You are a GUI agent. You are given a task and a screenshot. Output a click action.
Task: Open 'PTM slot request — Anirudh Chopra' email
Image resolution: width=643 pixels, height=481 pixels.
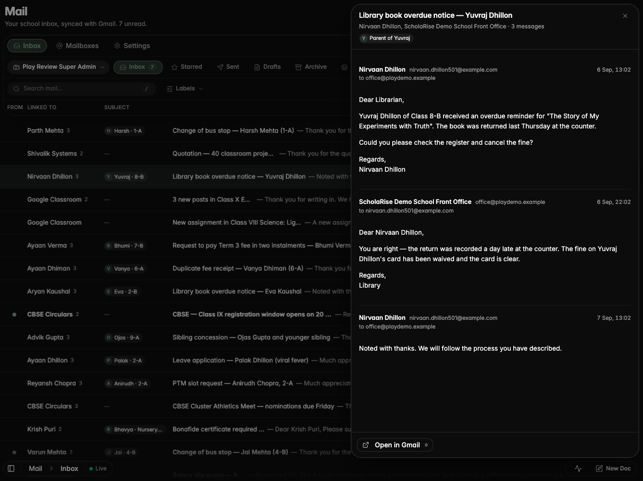[x=175, y=383]
